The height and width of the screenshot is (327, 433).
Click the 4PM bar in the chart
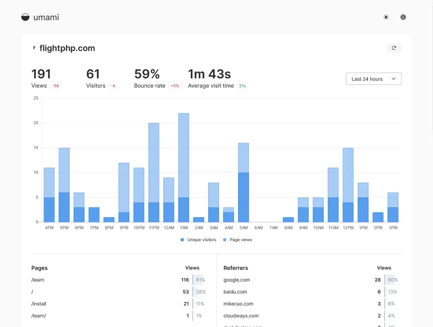pos(49,195)
